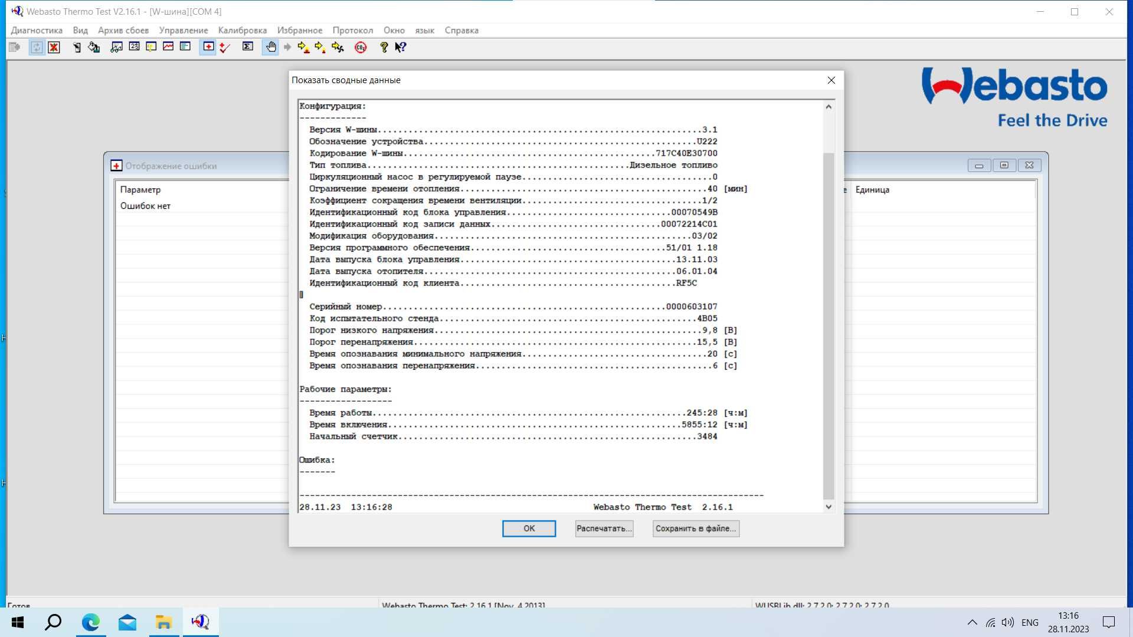Open File Explorer from taskbar
The height and width of the screenshot is (637, 1133).
tap(164, 622)
